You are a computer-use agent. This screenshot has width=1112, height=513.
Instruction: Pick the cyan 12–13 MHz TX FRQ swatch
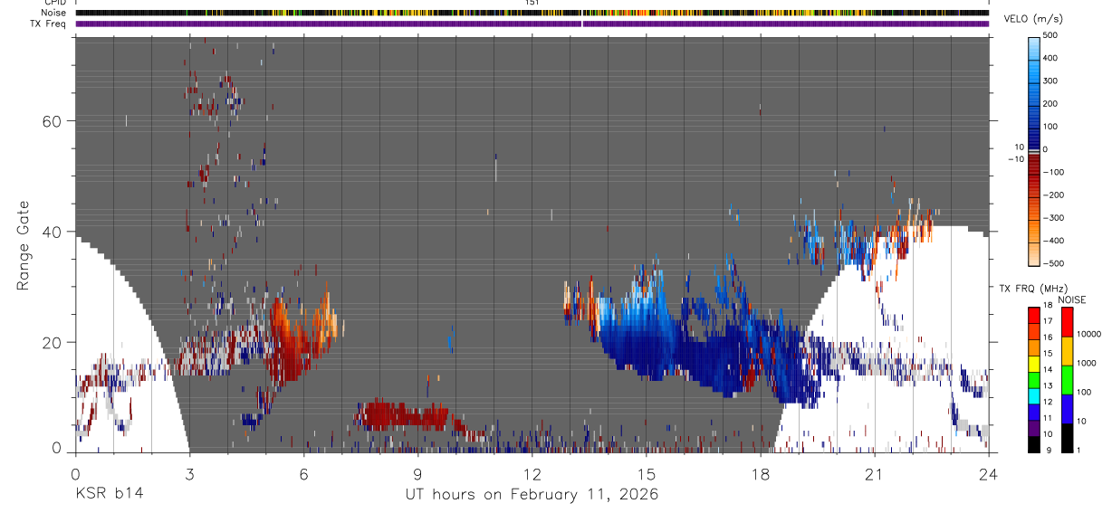1034,395
